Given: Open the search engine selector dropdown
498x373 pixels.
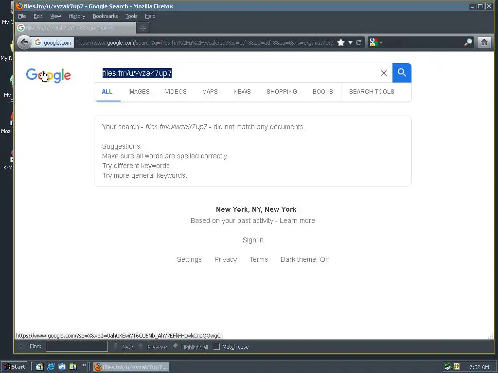Looking at the screenshot, I should (376, 42).
